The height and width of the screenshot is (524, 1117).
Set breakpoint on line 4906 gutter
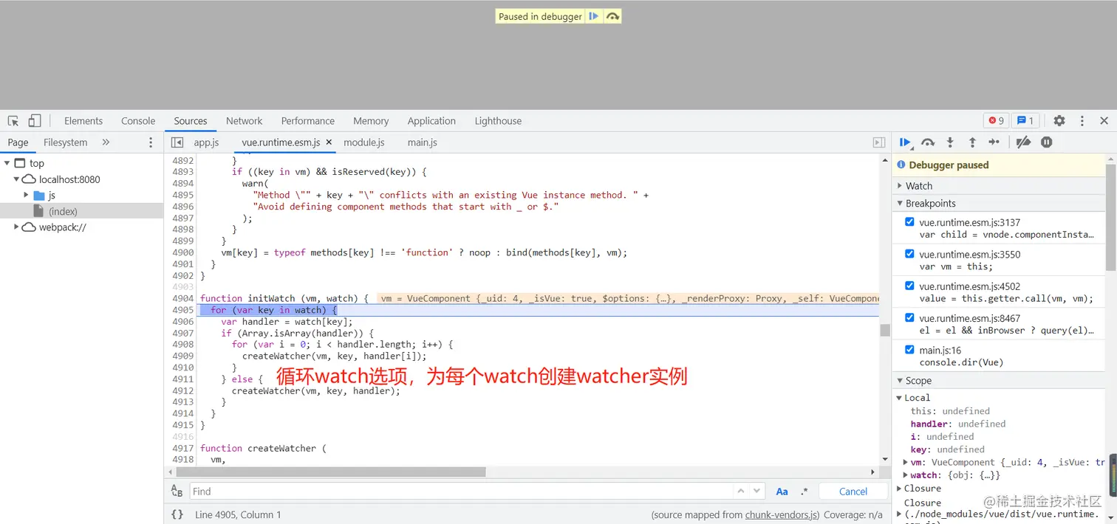point(182,322)
